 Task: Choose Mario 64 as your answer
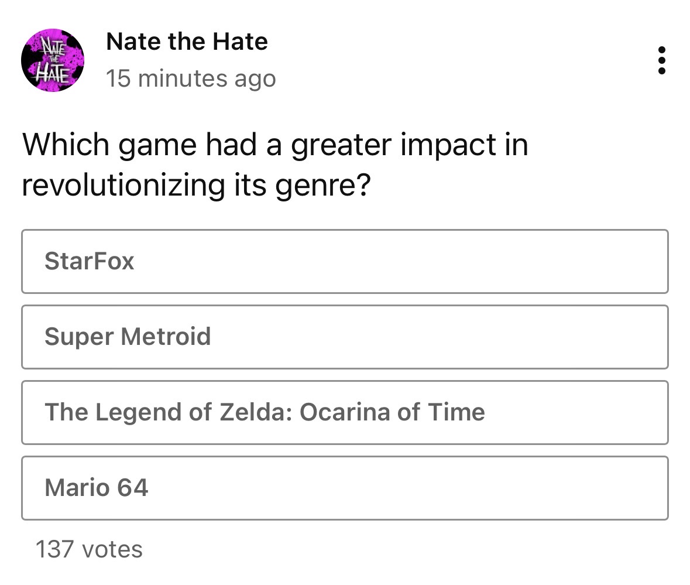tap(345, 488)
